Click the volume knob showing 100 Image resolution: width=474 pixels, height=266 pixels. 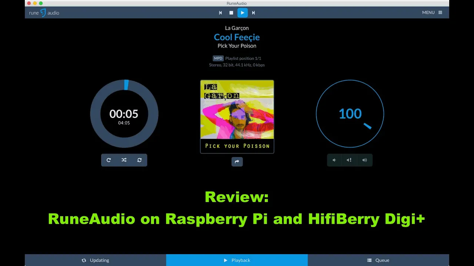[350, 114]
